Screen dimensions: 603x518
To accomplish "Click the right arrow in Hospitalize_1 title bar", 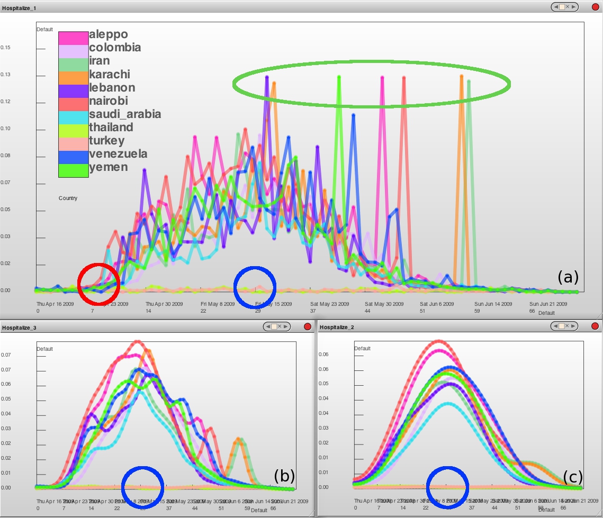I will click(x=573, y=7).
